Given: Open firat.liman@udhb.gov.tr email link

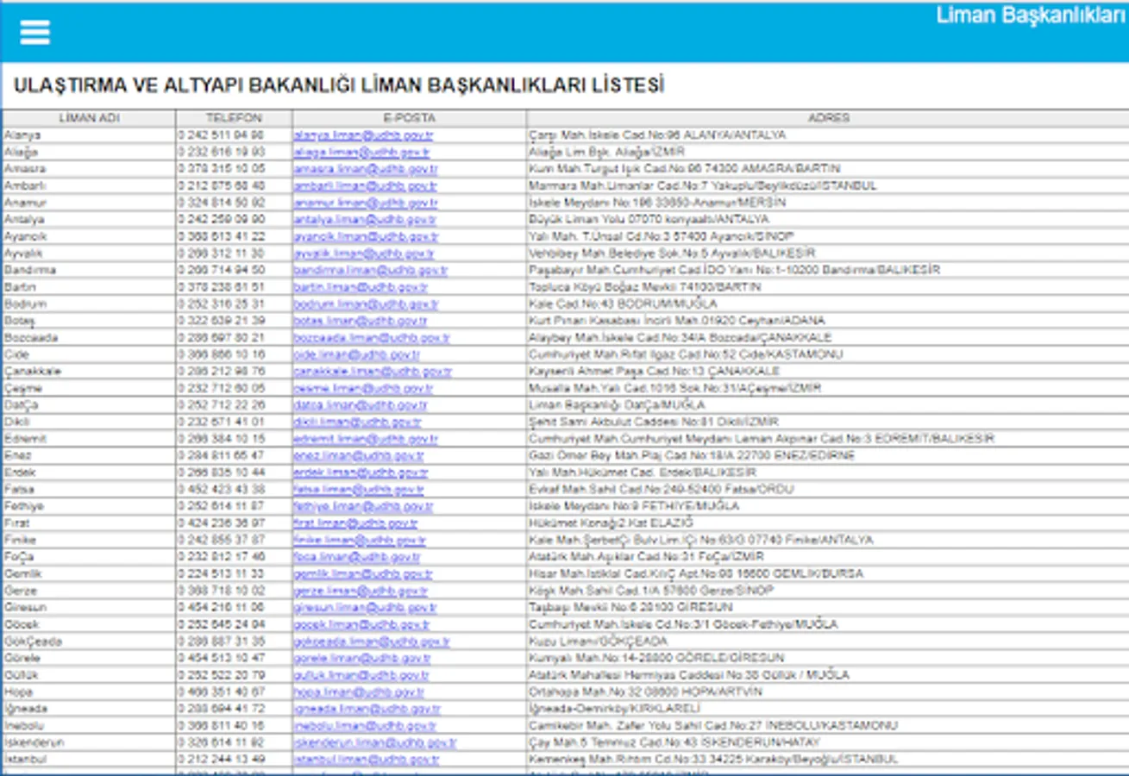Looking at the screenshot, I should pos(356,523).
